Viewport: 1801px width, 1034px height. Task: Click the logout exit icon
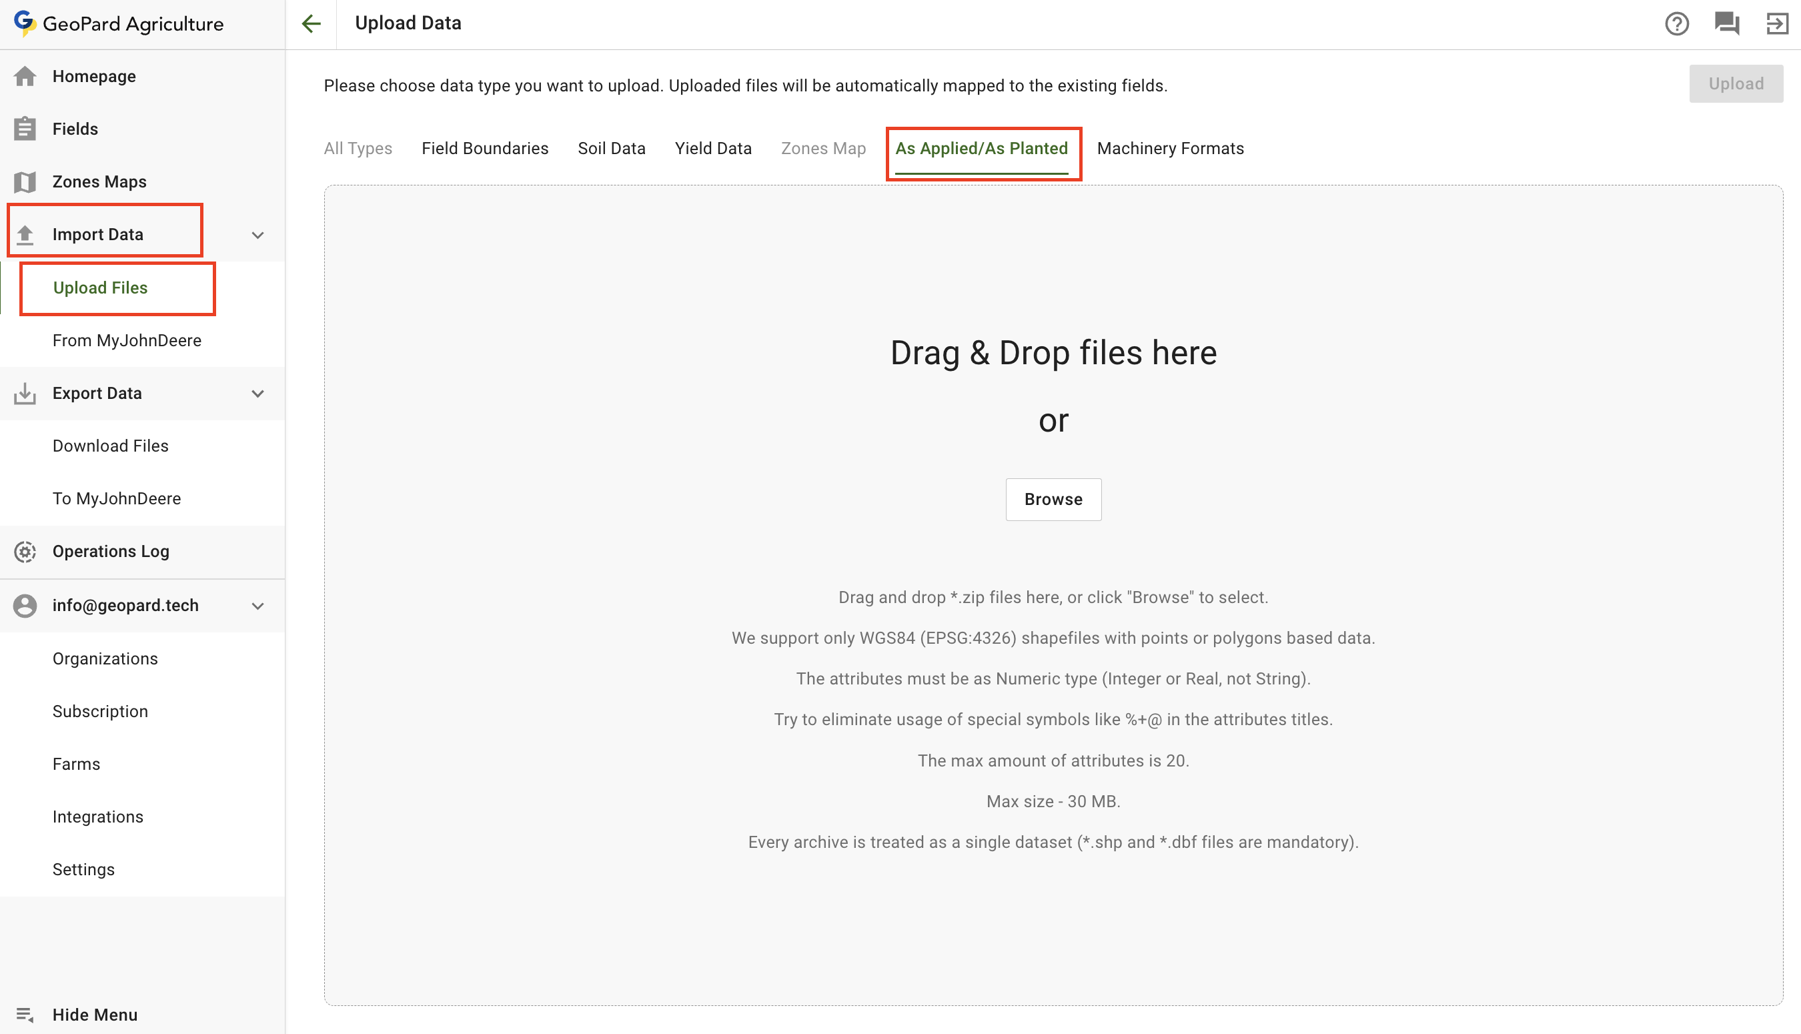coord(1776,23)
